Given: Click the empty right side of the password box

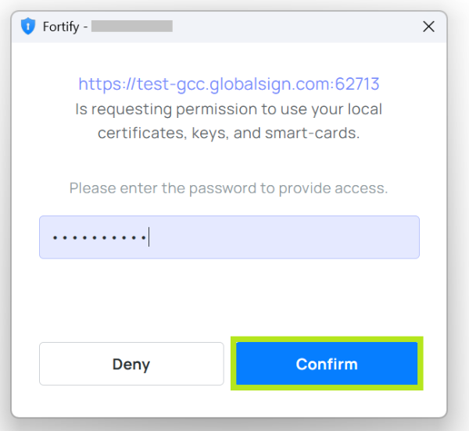Looking at the screenshot, I should (285, 237).
